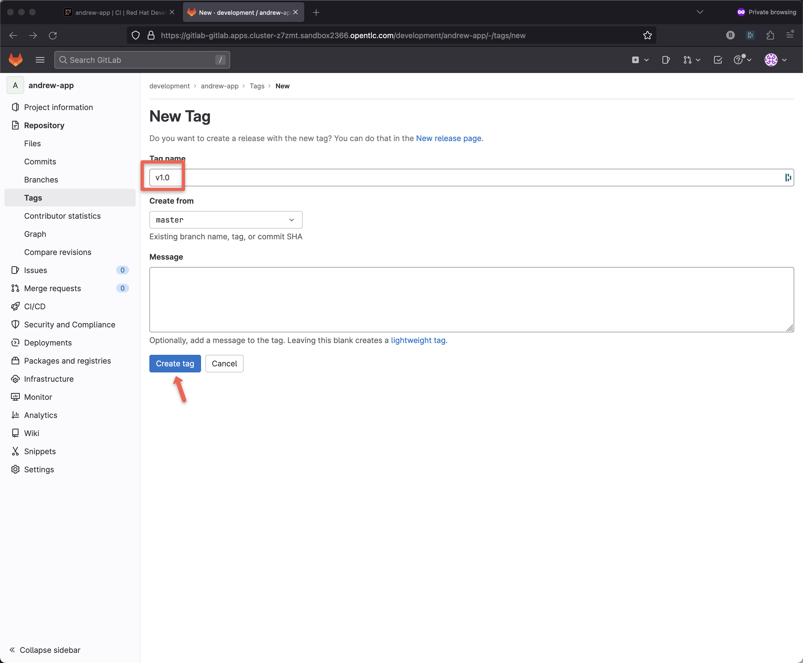Open the To-Do list icon
The width and height of the screenshot is (803, 663).
pos(718,60)
